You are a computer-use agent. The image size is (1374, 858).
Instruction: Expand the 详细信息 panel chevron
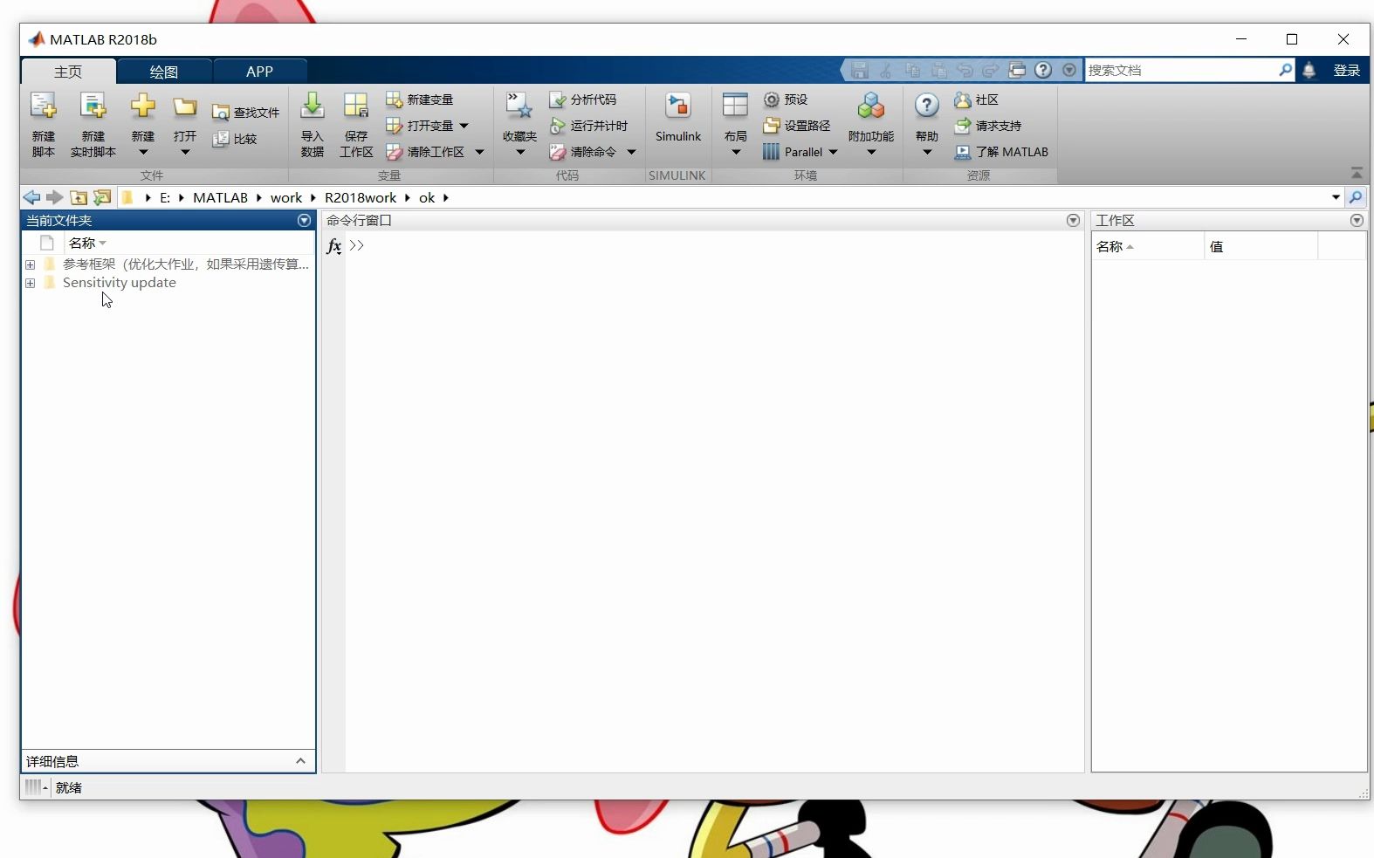[x=300, y=761]
